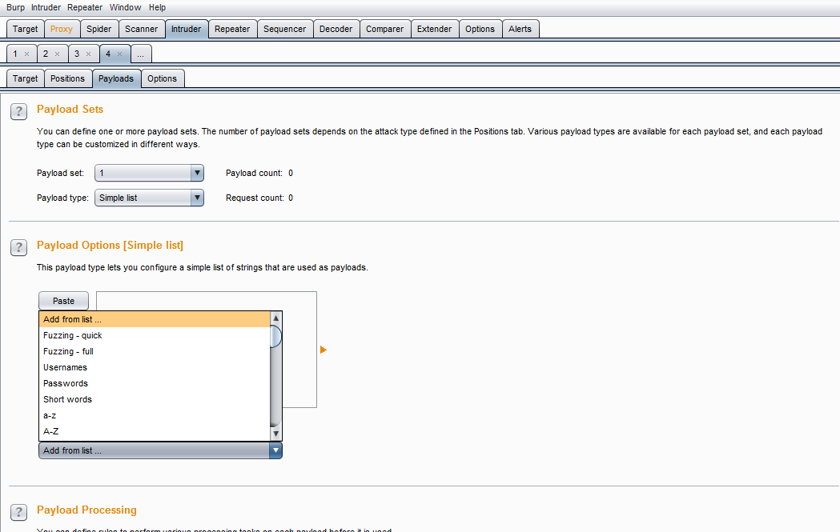Click the dropdown list scrollbar thumb
This screenshot has width=840, height=532.
(276, 336)
